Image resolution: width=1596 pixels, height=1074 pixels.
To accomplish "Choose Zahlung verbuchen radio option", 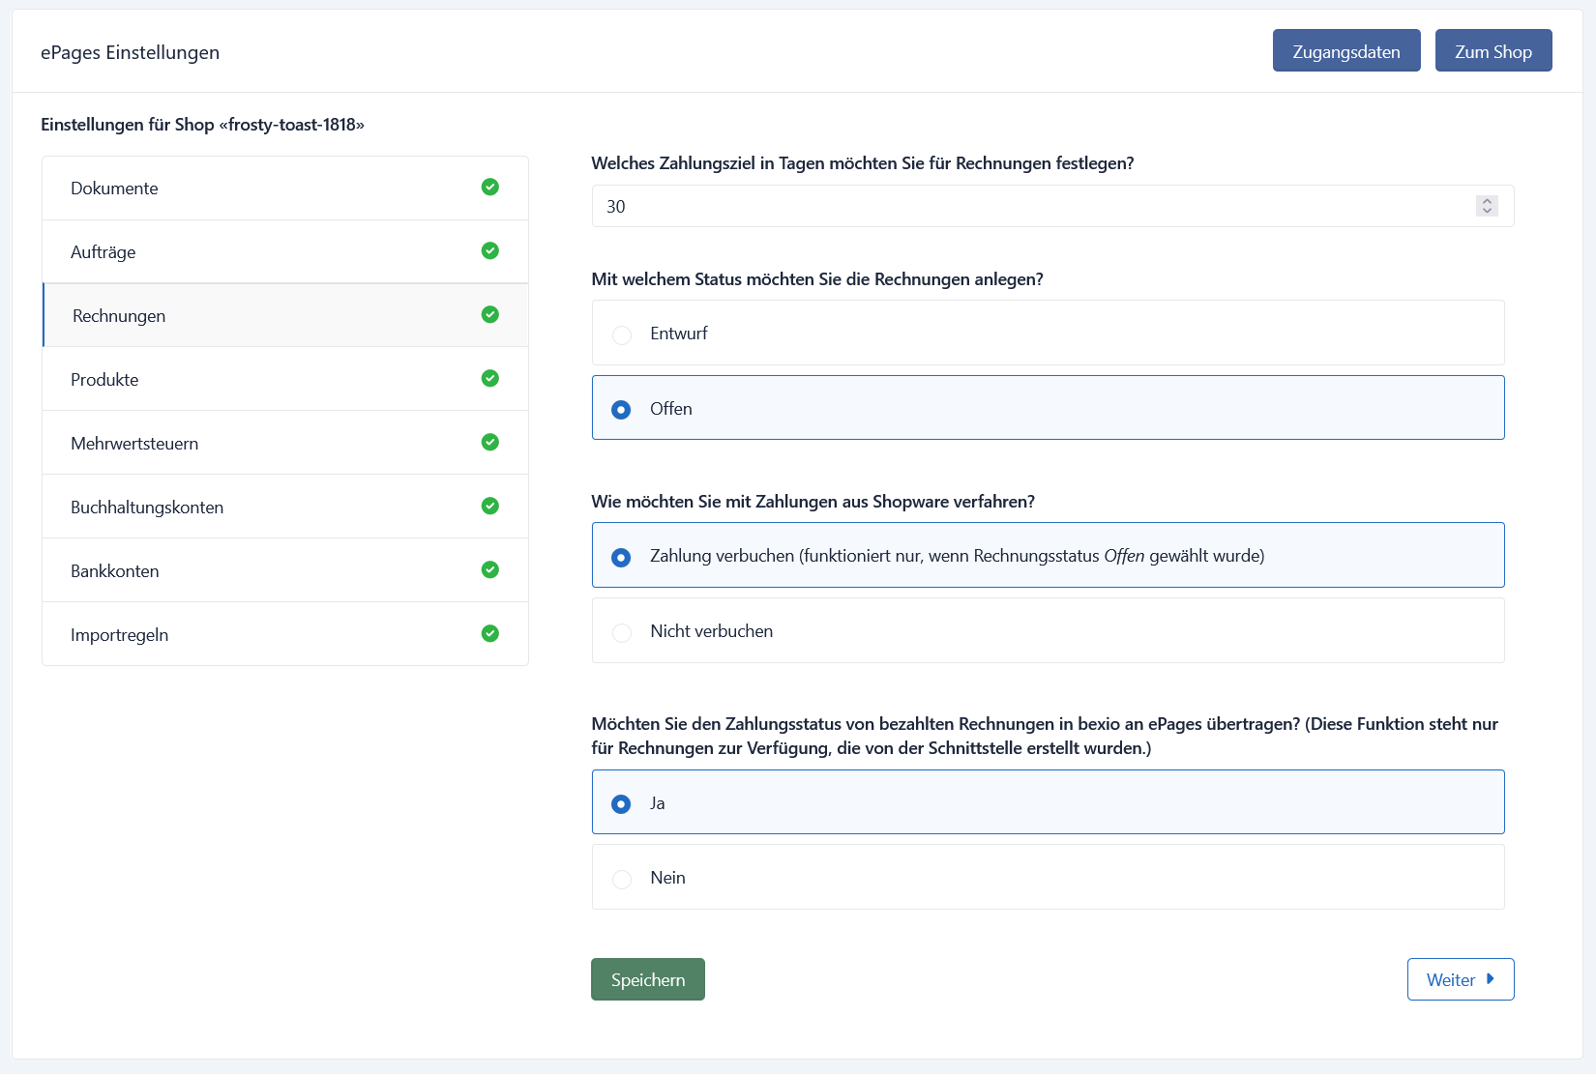I will 621,558.
